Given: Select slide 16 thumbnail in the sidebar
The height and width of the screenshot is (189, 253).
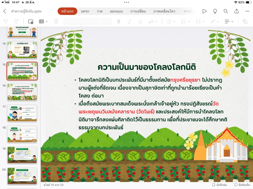Looking at the screenshot, I should [x=22, y=92].
